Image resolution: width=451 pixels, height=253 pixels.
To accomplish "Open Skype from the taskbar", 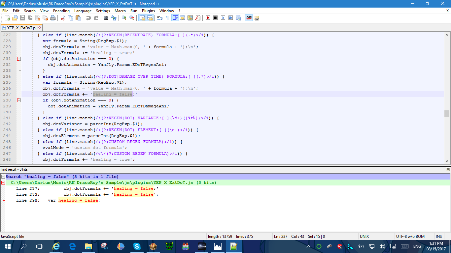I will (137, 246).
